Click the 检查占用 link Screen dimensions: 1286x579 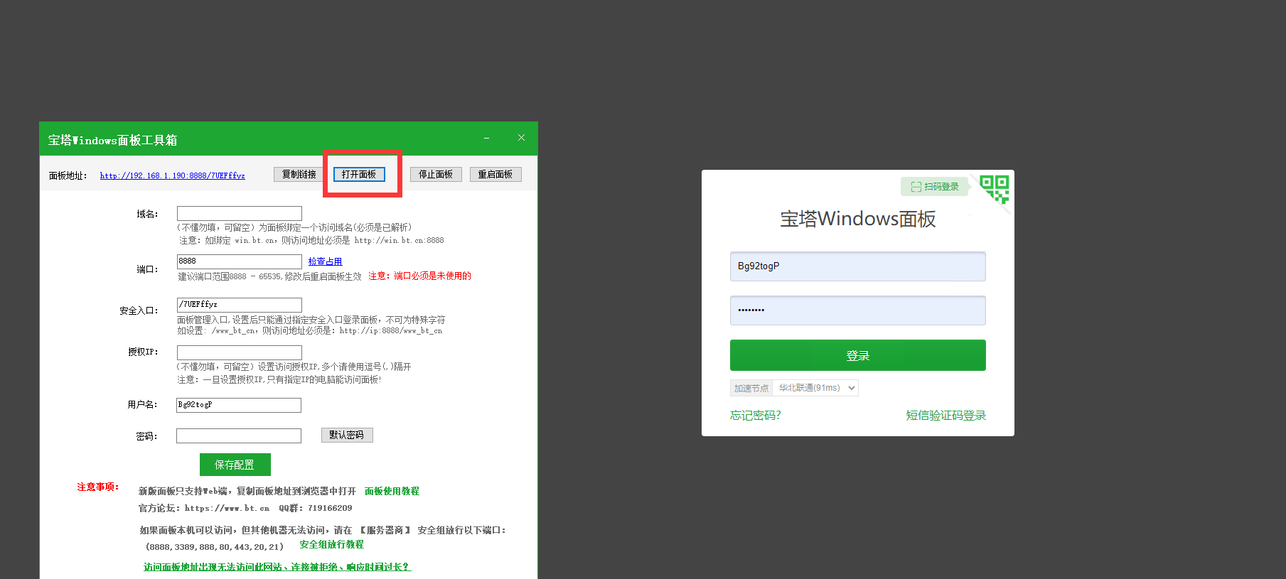point(325,261)
